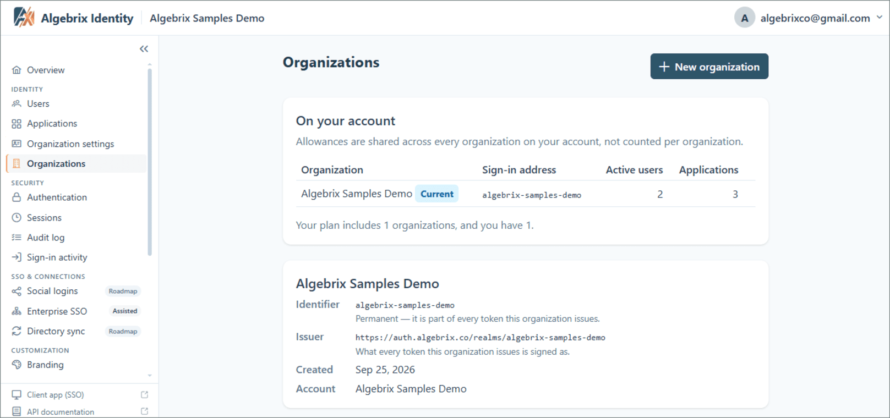This screenshot has height=418, width=890.
Task: Open the API documentation link
Action: (61, 411)
